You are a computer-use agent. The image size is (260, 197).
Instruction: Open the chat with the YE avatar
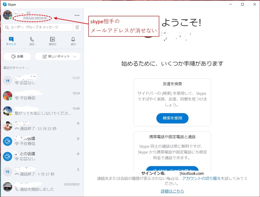[42, 171]
